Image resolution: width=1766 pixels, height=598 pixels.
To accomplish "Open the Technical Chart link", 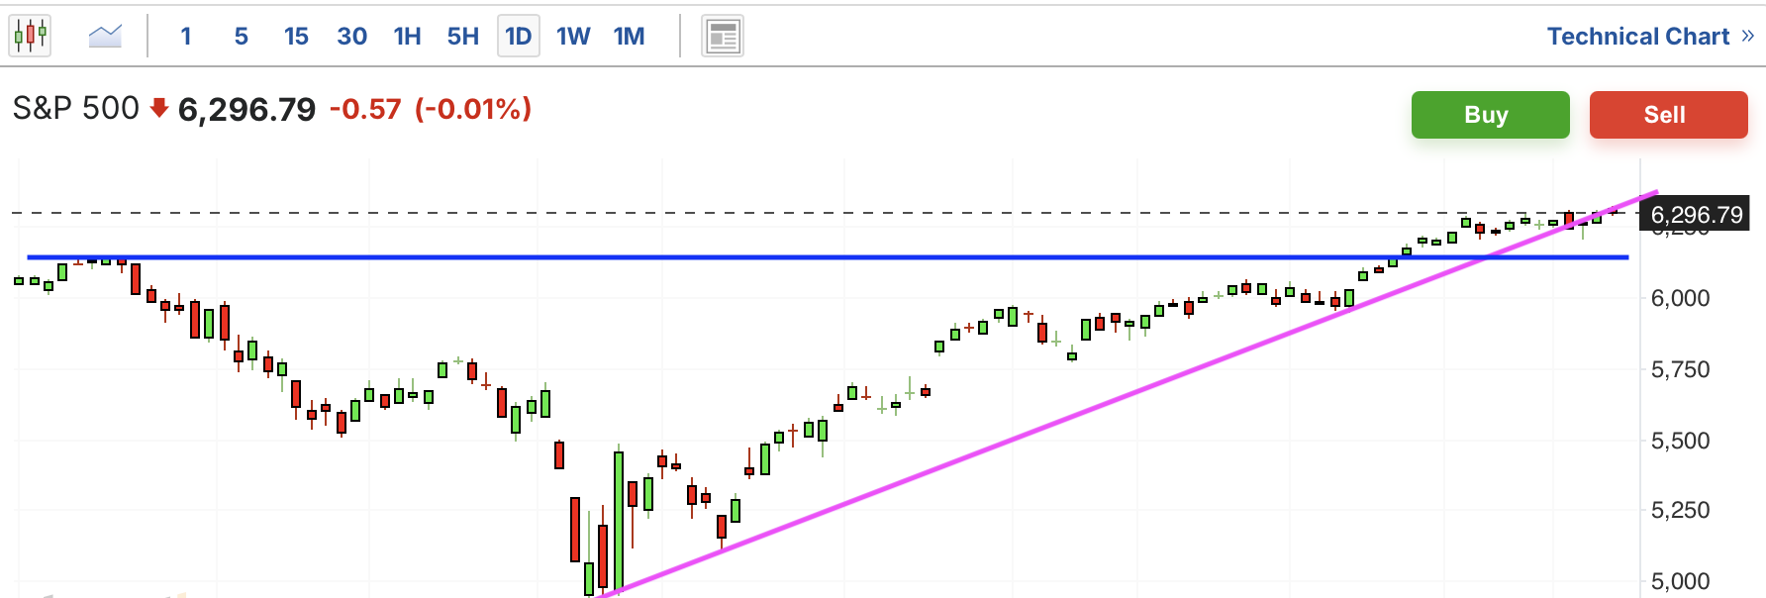I will [x=1638, y=37].
